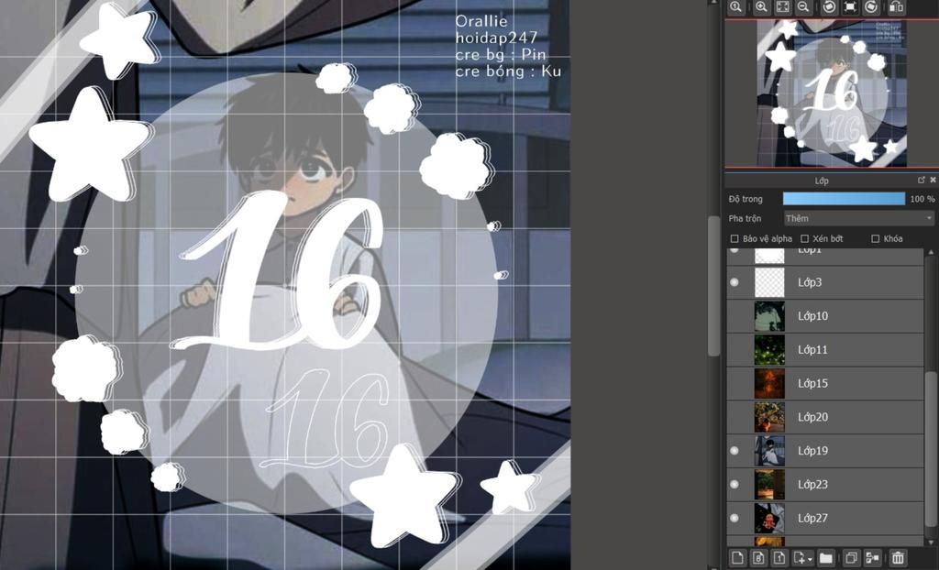
Task: Merge the layer down
Action: point(873,558)
